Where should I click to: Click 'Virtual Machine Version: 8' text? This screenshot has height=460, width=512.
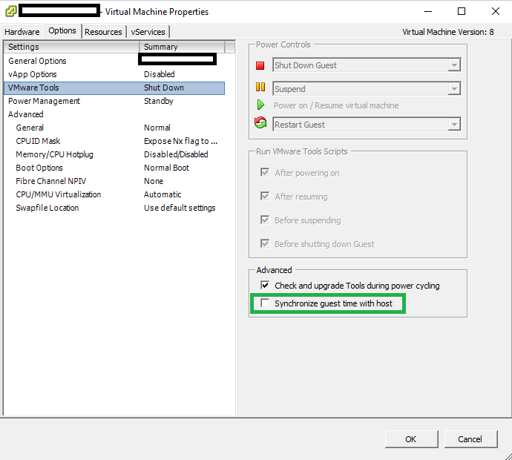pyautogui.click(x=448, y=32)
